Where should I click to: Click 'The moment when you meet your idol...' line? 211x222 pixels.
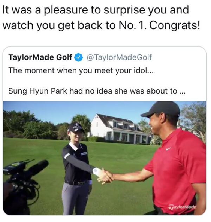[x=81, y=71]
